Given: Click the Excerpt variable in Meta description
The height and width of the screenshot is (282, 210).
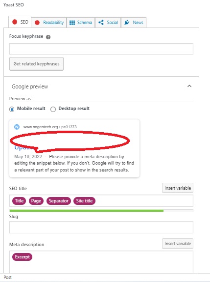Looking at the screenshot, I should click(22, 257).
